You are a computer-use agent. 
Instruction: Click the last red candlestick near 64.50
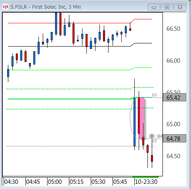[152, 158]
